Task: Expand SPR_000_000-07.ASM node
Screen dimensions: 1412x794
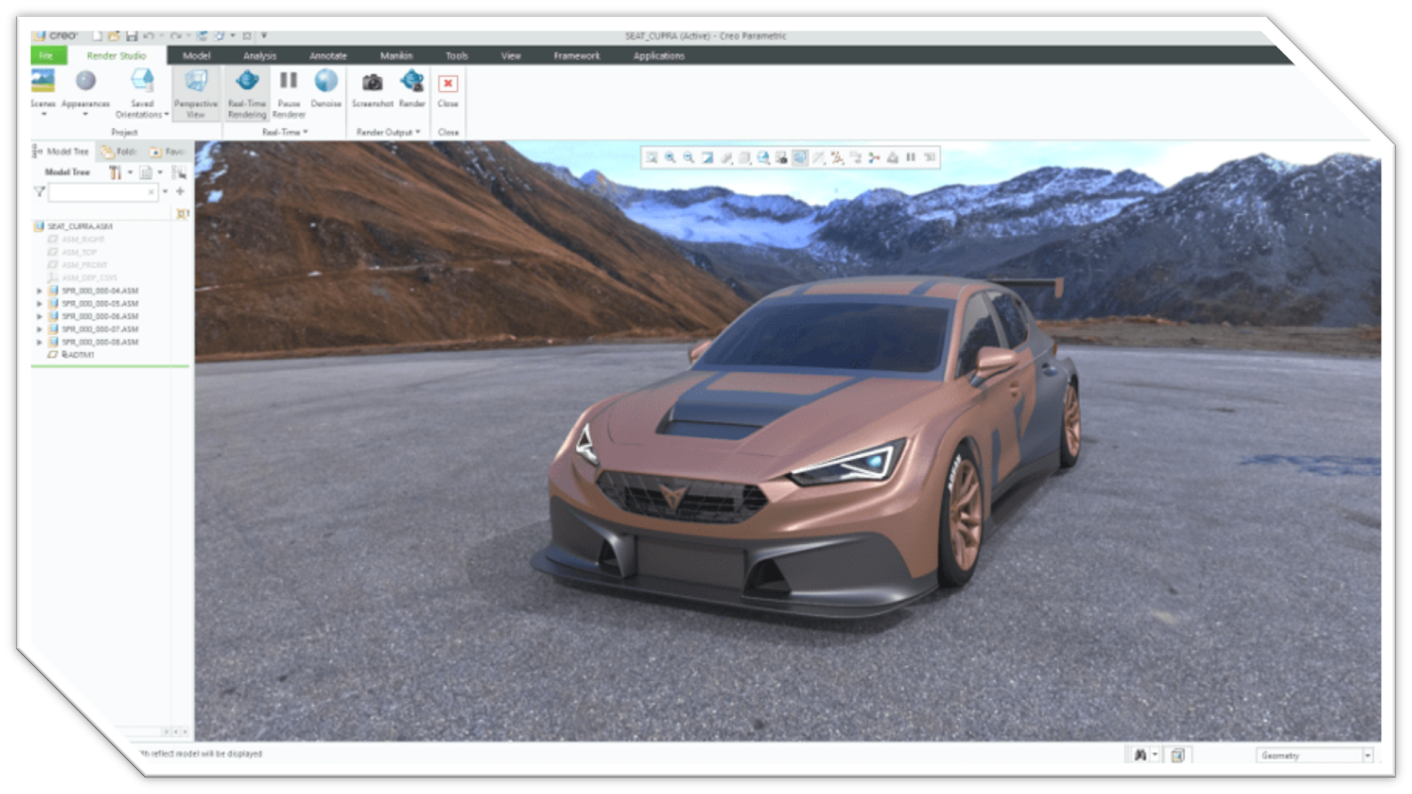Action: 40,329
